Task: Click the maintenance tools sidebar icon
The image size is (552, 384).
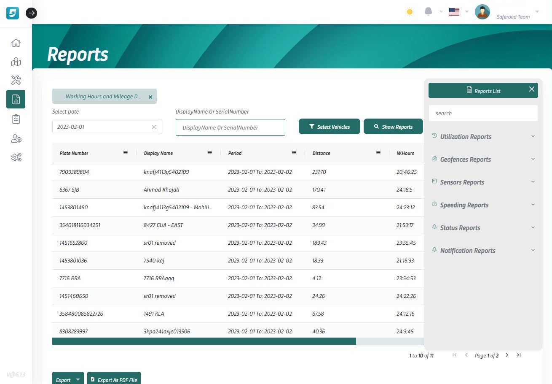Action: [16, 80]
